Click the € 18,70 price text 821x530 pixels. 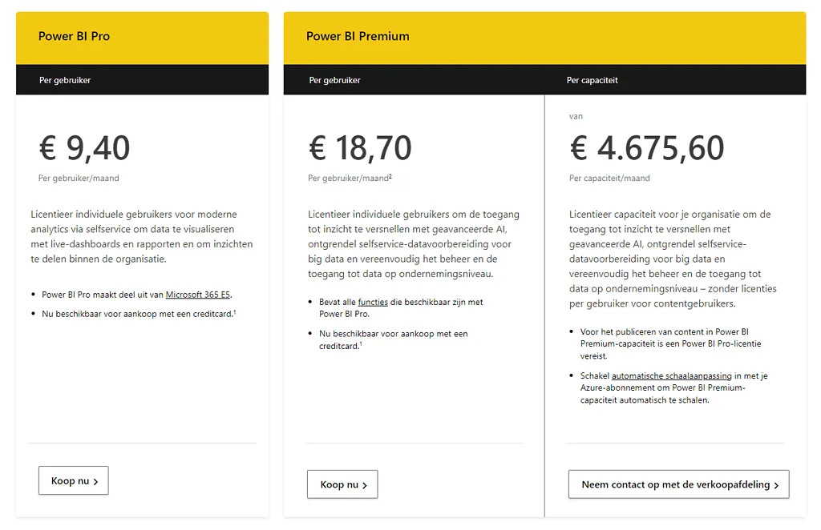(358, 149)
